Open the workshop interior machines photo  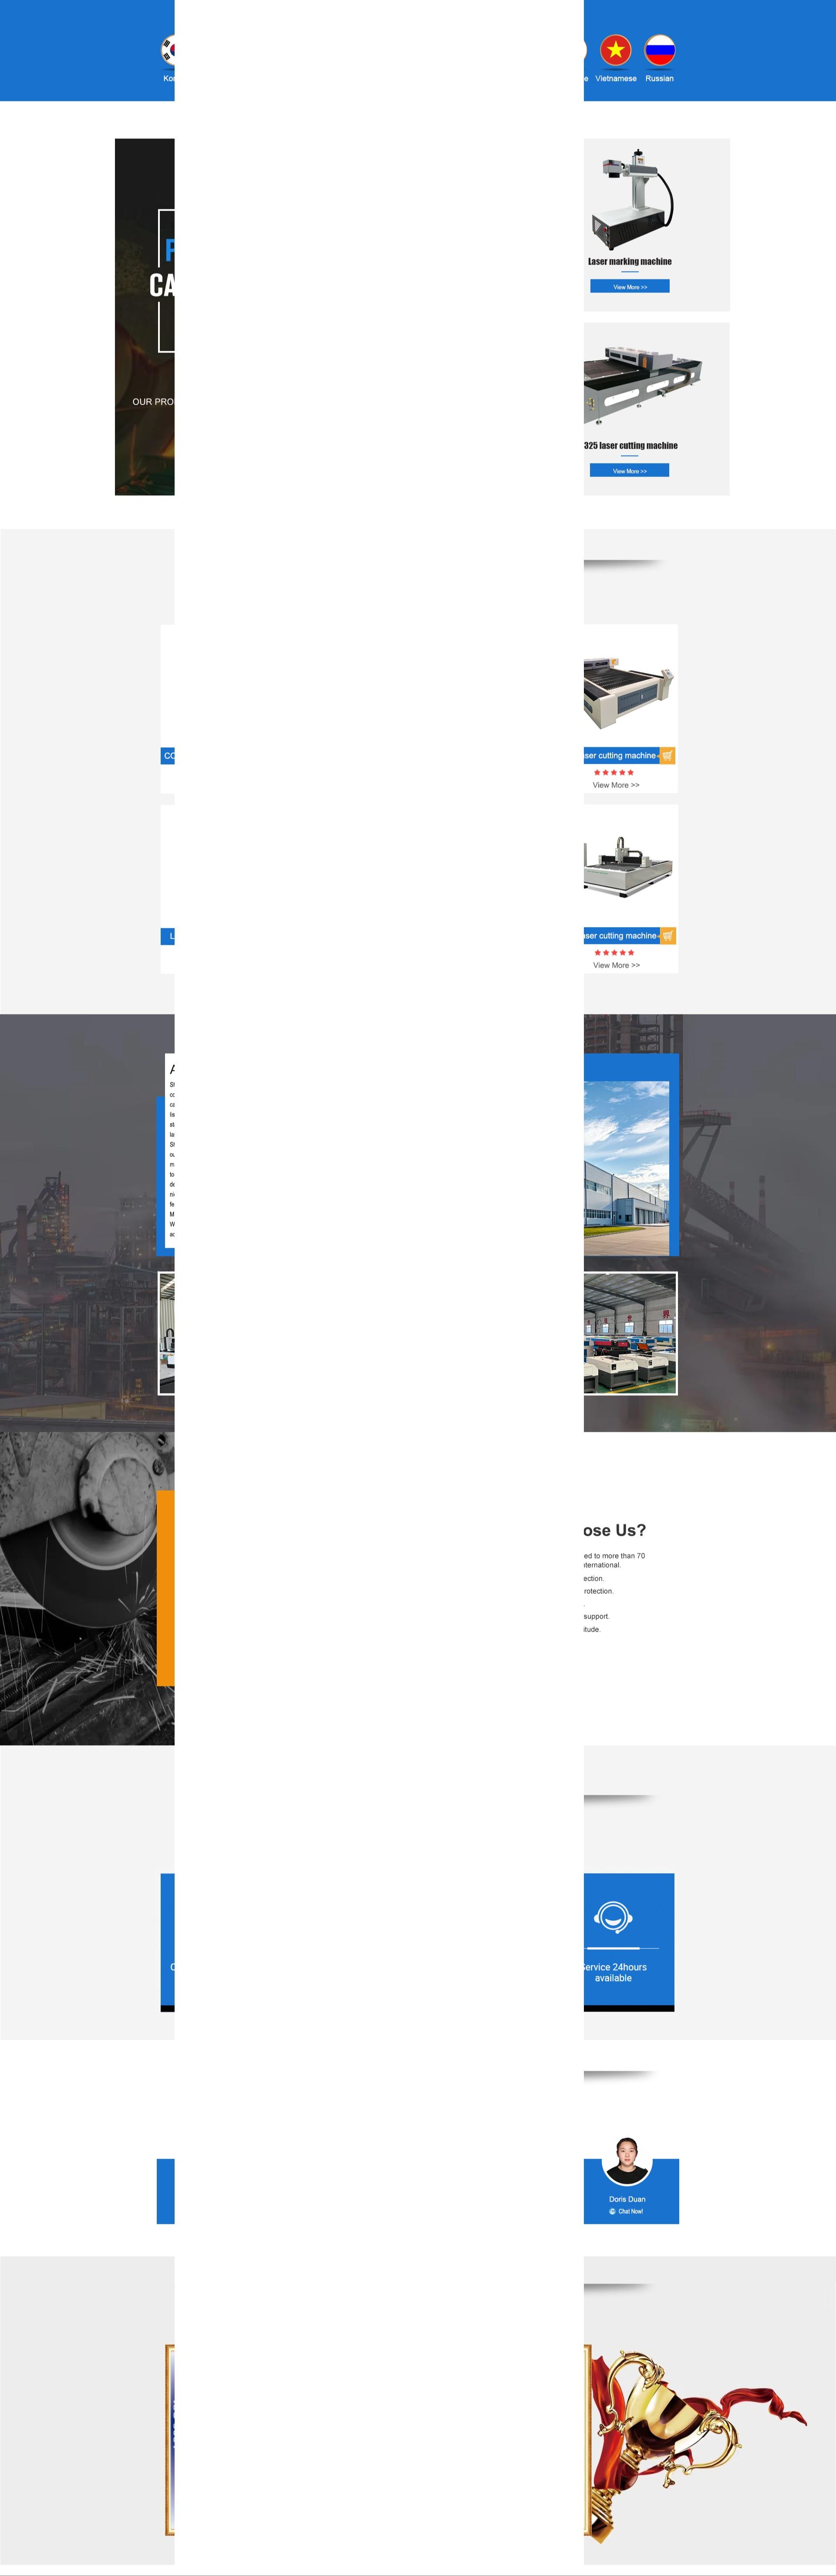tap(629, 1333)
